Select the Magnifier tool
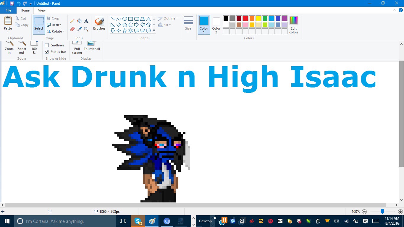 click(86, 29)
